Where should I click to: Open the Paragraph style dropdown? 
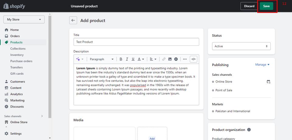[102, 59]
